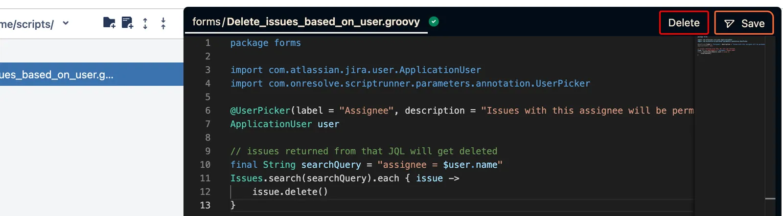783x216 pixels.
Task: Click the new folder icon
Action: pos(110,22)
